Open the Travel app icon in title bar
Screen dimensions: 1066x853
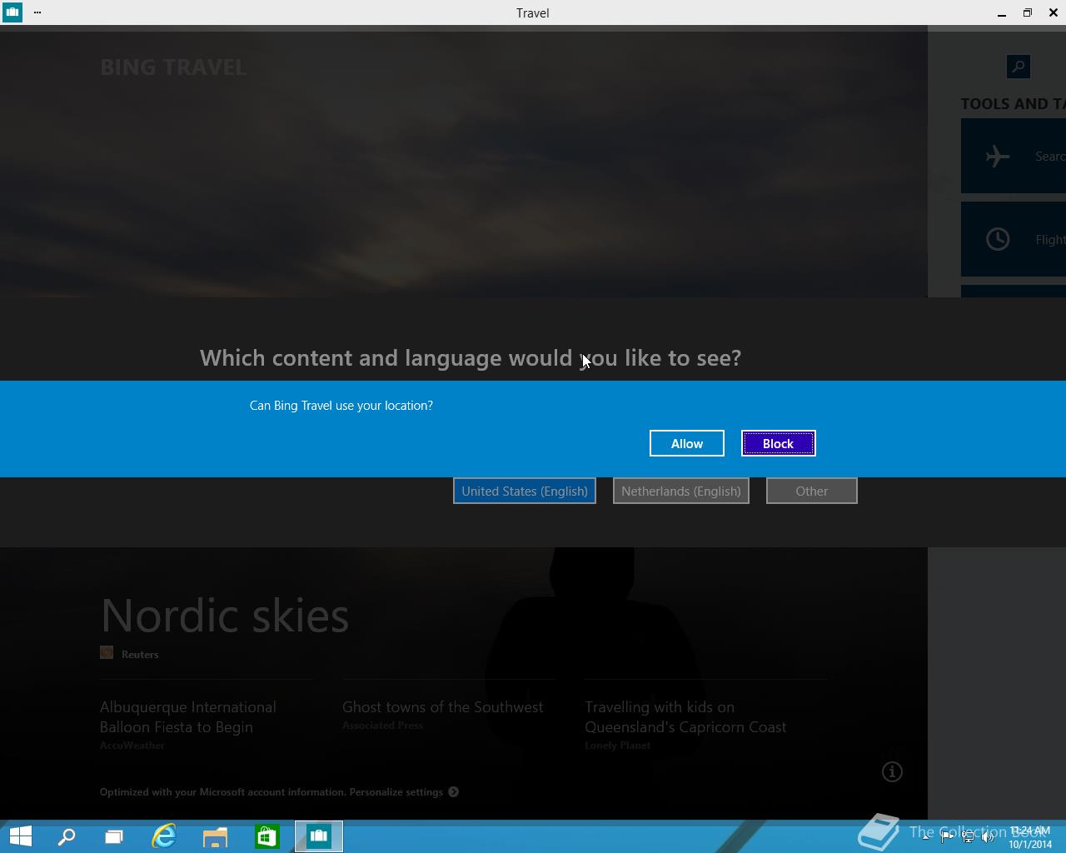coord(12,12)
